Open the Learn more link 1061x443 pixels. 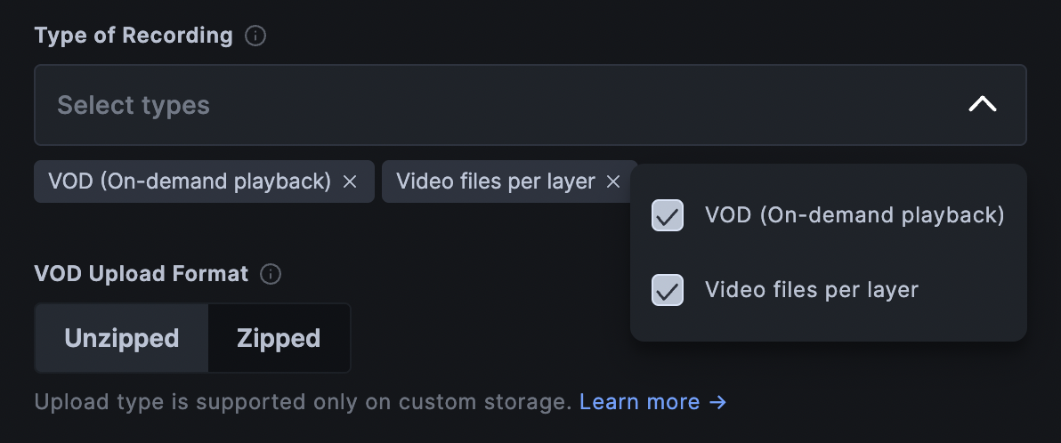(639, 403)
